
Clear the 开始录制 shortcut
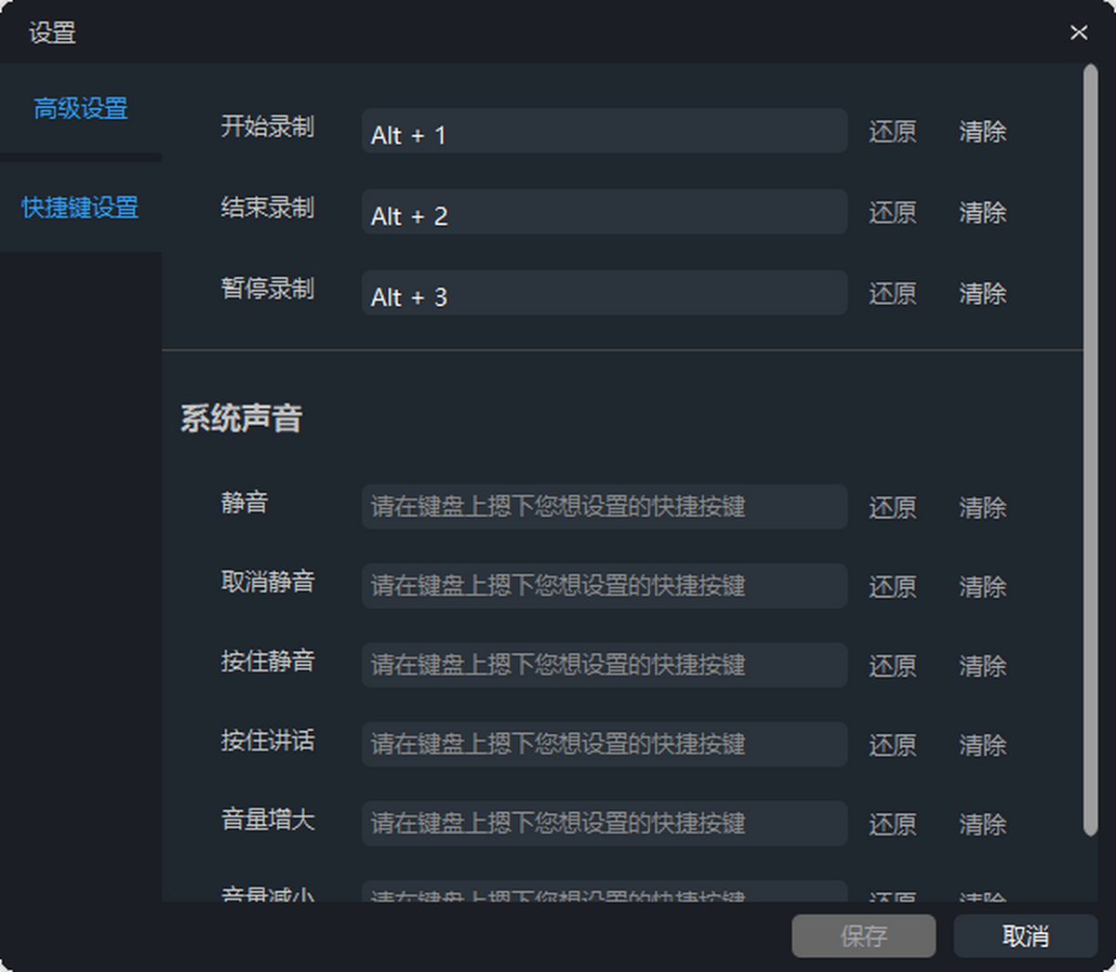pyautogui.click(x=982, y=132)
